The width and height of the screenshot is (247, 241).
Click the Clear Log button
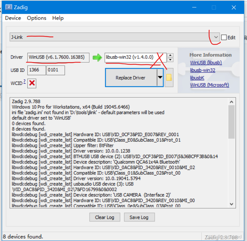pyautogui.click(x=105, y=217)
